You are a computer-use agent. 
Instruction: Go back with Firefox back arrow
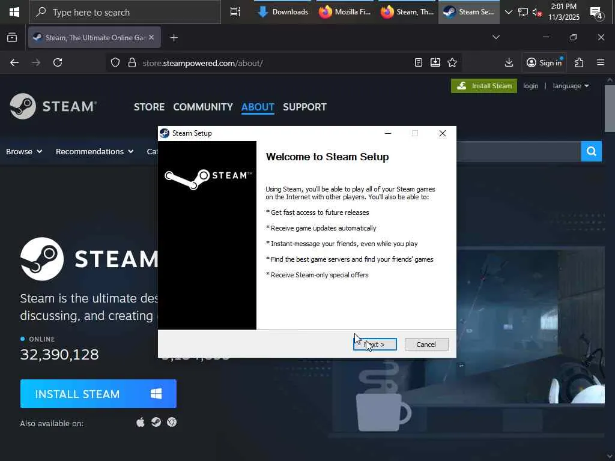(14, 62)
